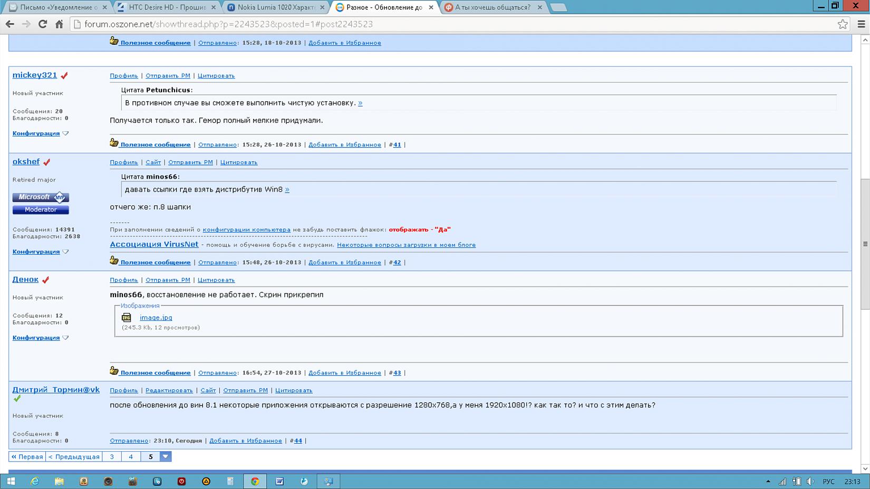The image size is (870, 489).
Task: Go to page 3 of the thread
Action: point(112,456)
